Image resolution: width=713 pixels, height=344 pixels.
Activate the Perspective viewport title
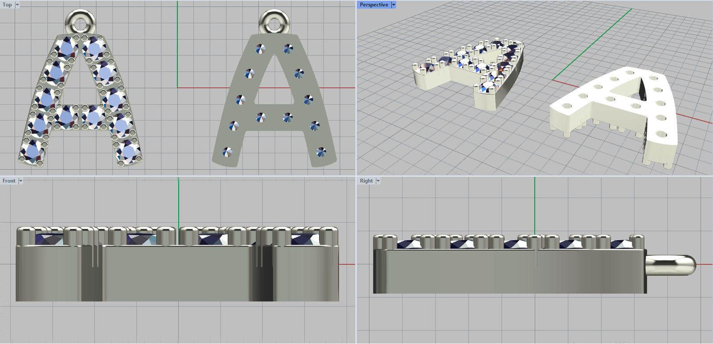coord(374,4)
